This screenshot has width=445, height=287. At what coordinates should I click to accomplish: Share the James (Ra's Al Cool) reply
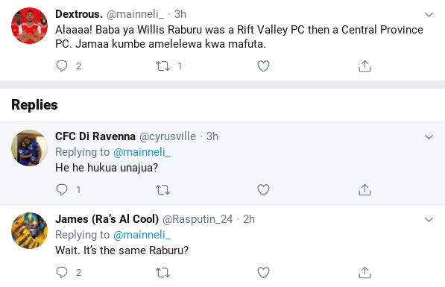[x=364, y=273]
